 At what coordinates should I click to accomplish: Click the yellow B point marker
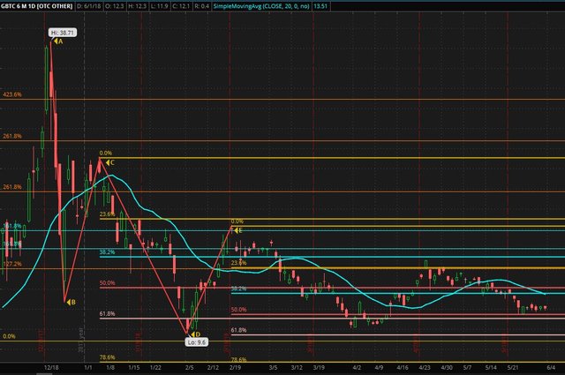click(71, 303)
